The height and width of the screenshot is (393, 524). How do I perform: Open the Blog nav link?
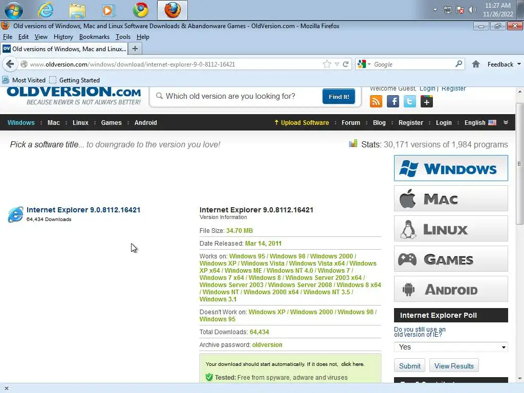tap(379, 123)
